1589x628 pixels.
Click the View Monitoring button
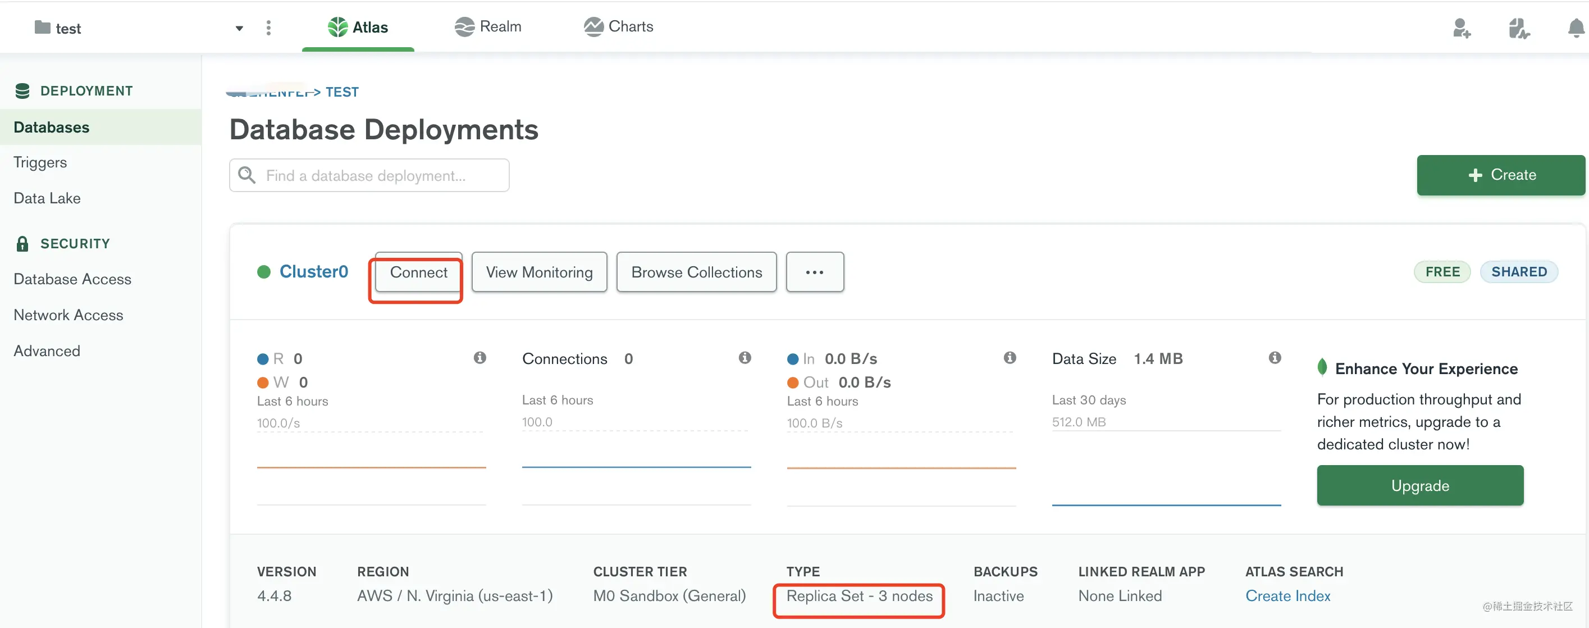(x=539, y=272)
